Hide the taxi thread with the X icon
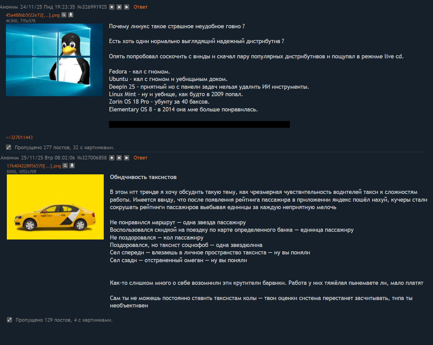 pos(119,158)
